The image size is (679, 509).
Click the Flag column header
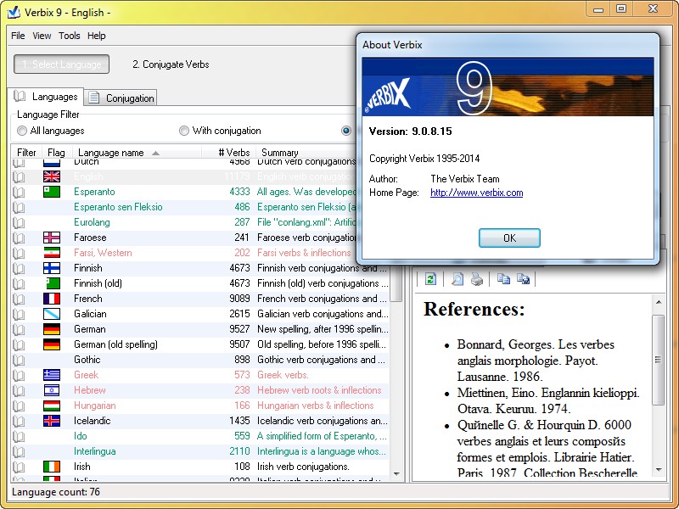(x=56, y=153)
